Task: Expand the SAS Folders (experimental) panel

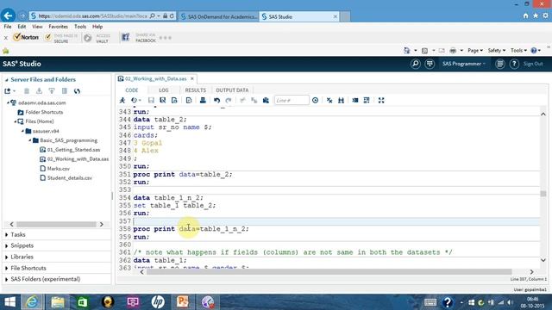Action: pyautogui.click(x=45, y=279)
